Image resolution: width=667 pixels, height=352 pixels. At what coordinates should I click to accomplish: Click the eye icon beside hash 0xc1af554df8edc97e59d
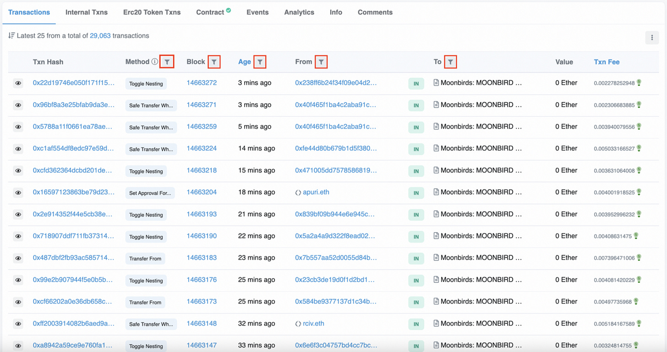pos(18,149)
